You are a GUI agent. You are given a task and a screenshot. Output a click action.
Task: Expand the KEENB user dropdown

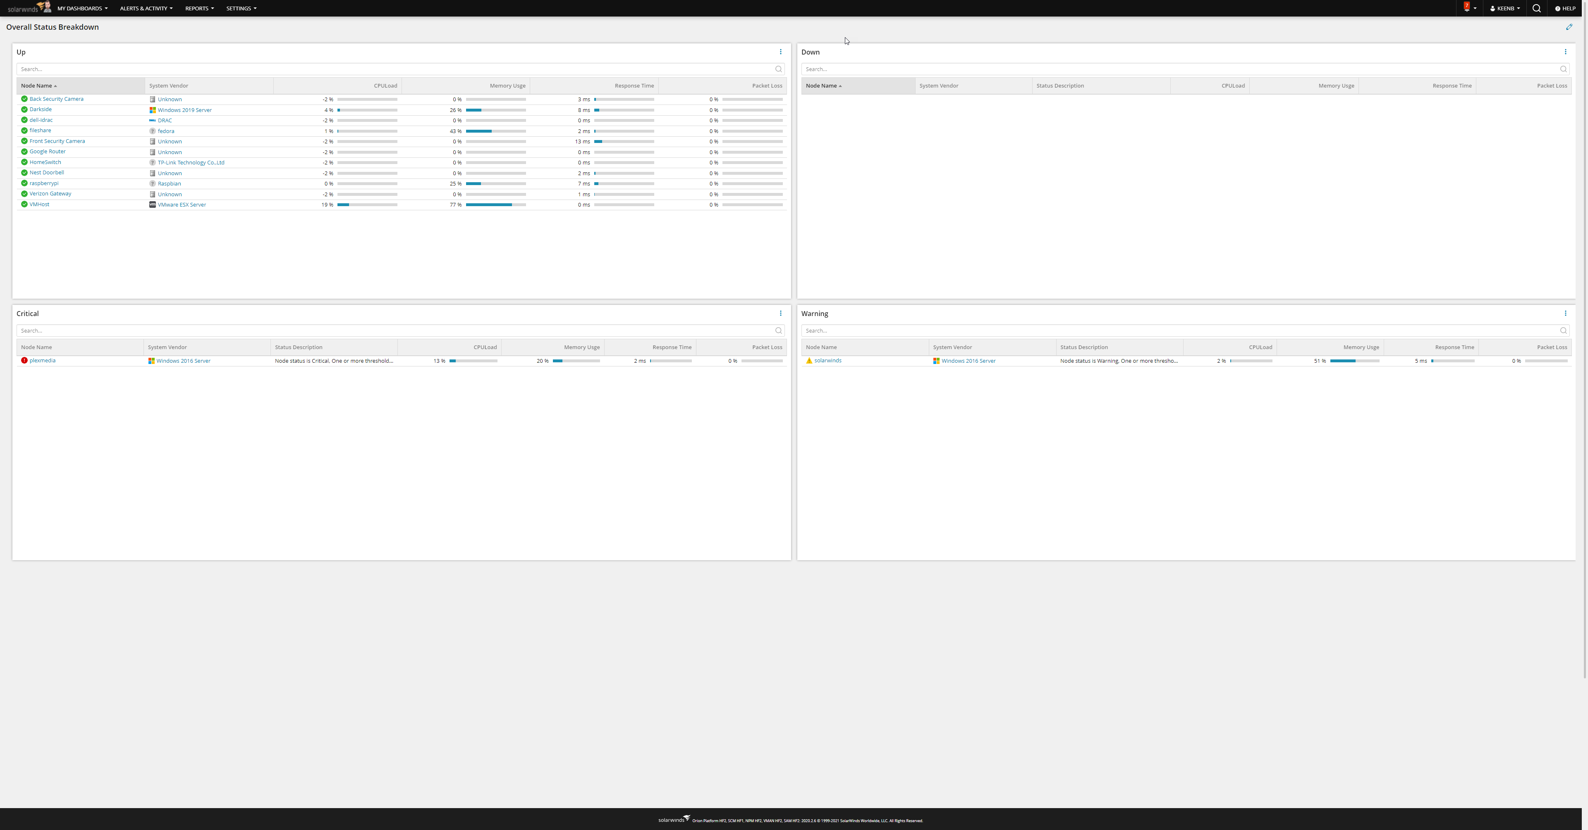tap(1505, 9)
